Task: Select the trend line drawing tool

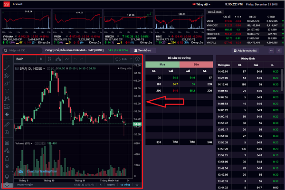Action: click(7, 68)
